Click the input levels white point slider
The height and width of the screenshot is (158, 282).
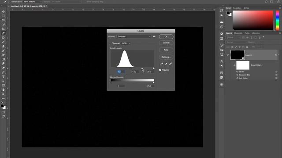click(x=153, y=68)
